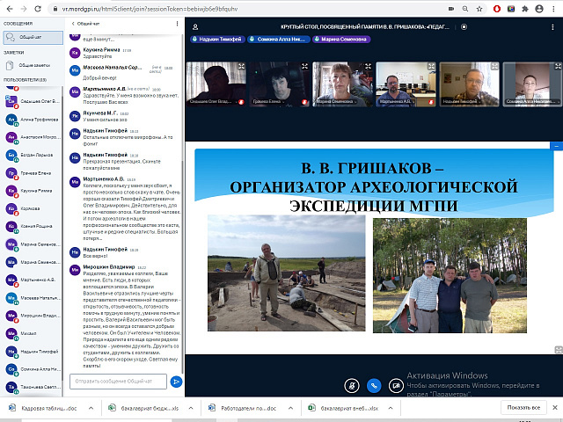
Task: Select user Алина Трофимова in list
Action: click(x=33, y=120)
